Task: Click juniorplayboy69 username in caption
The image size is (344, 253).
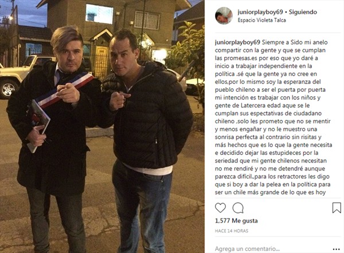Action: pos(237,42)
